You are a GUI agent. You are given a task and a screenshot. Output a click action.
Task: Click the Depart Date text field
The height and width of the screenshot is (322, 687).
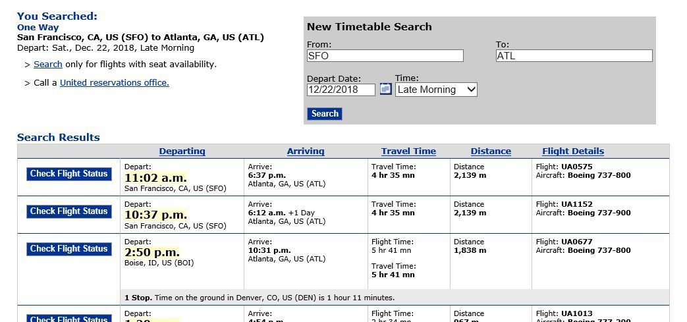coord(341,90)
